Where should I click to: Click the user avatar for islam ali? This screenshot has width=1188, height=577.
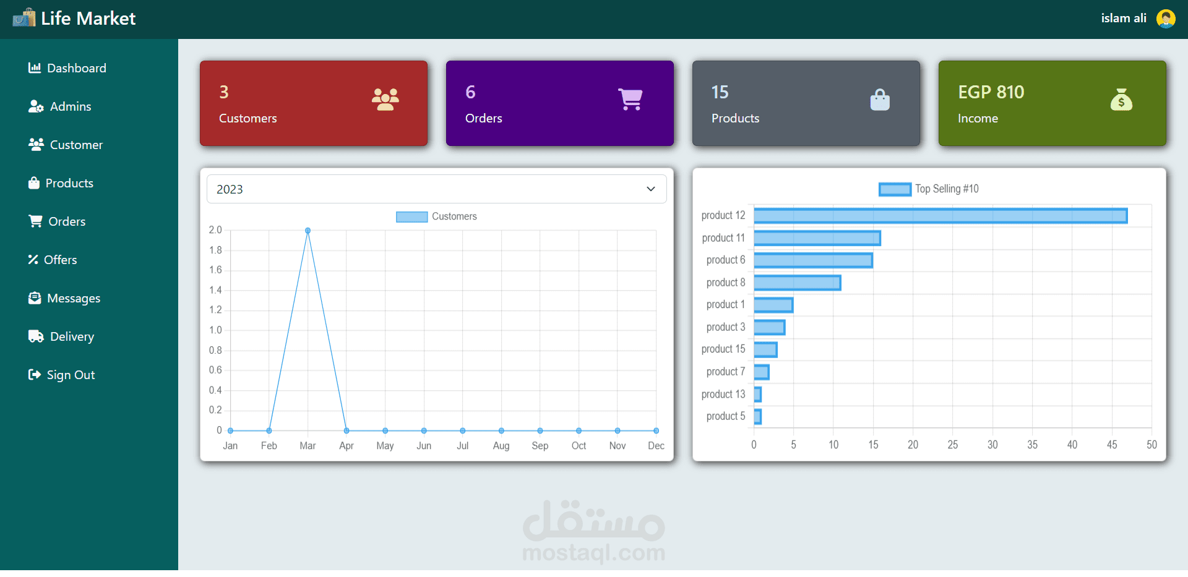(x=1166, y=18)
